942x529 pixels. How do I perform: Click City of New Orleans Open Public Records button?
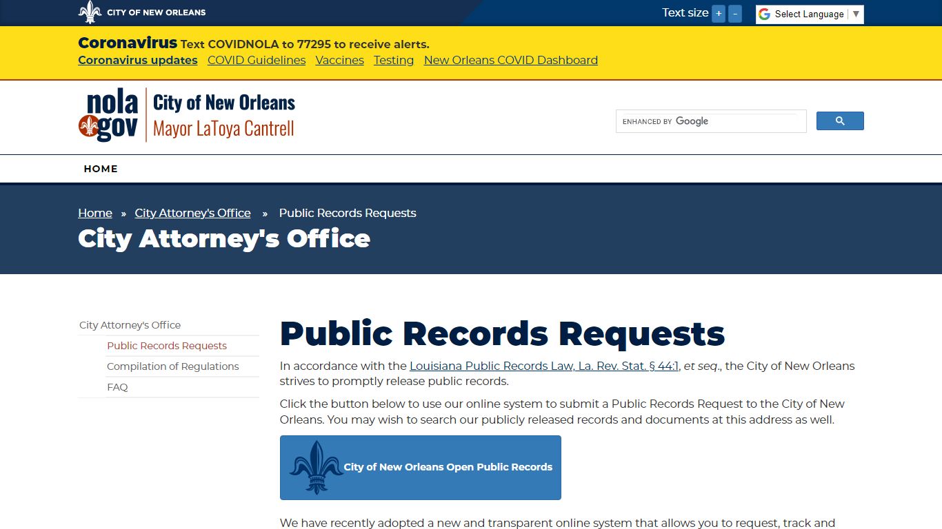point(421,468)
